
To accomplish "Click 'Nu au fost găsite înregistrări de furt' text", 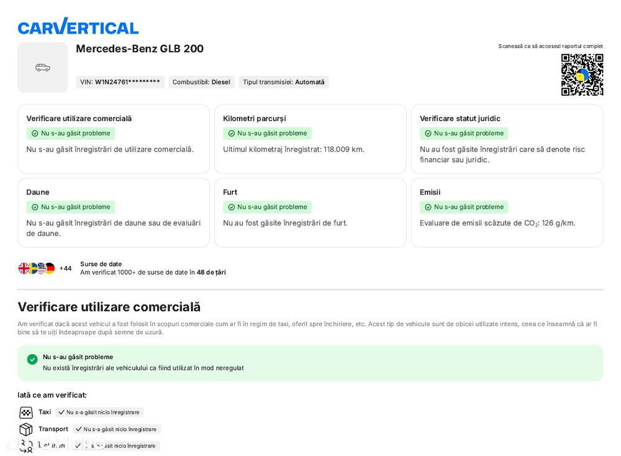I will tap(285, 223).
